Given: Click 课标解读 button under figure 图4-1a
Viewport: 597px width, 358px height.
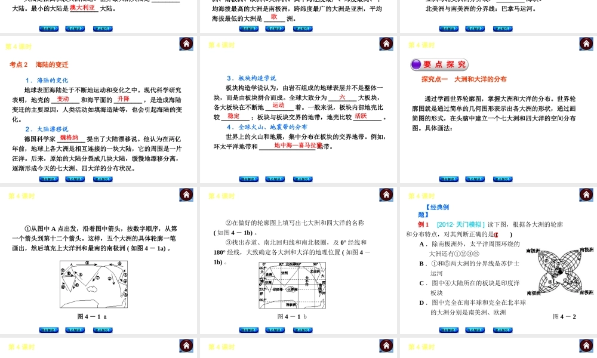Looking at the screenshot, I should click(x=49, y=330).
